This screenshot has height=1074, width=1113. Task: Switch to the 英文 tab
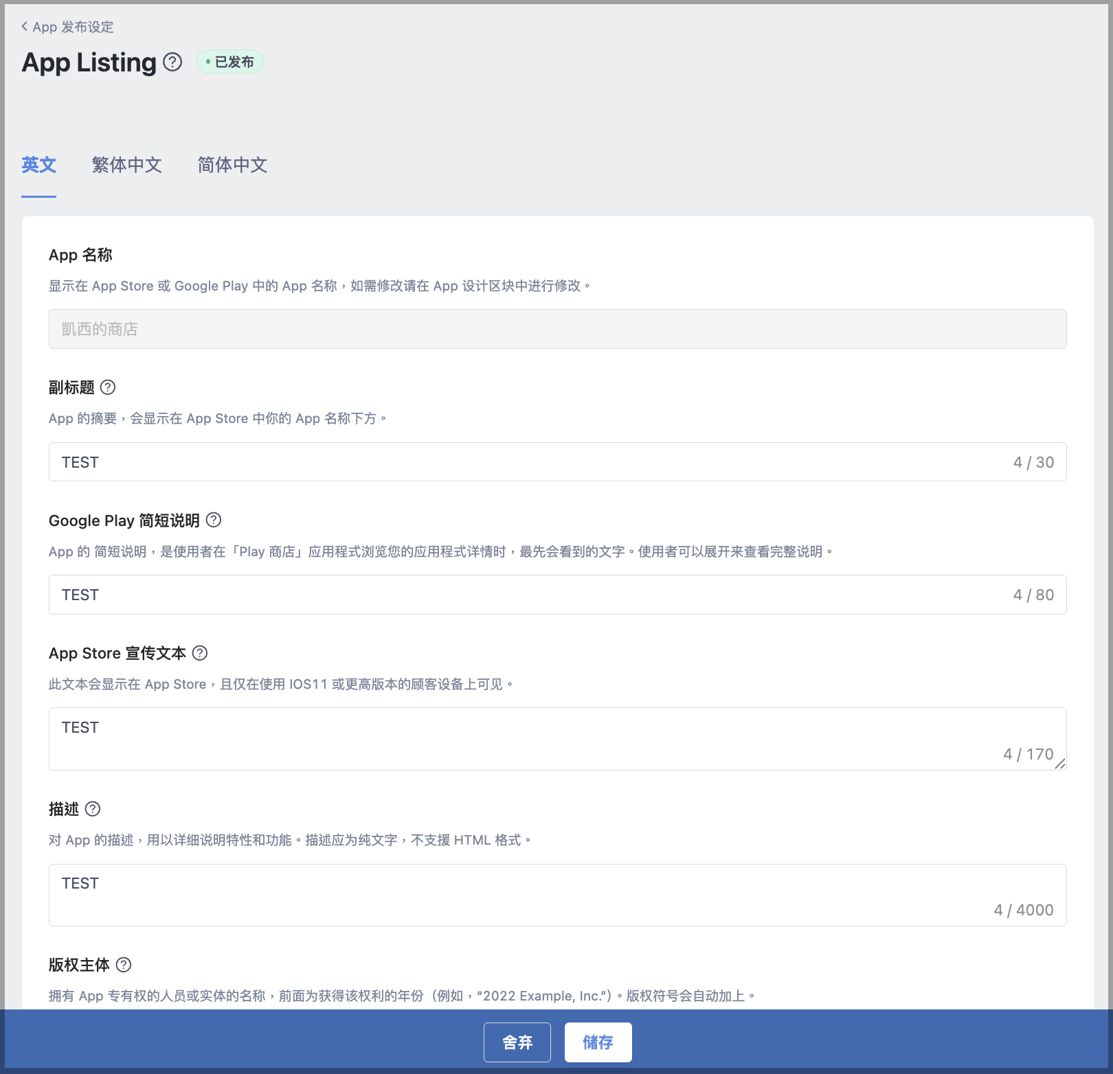(38, 165)
